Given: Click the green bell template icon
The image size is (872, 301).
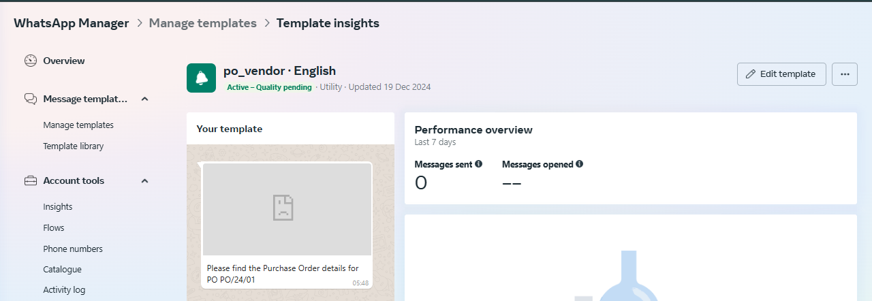Looking at the screenshot, I should [x=201, y=78].
